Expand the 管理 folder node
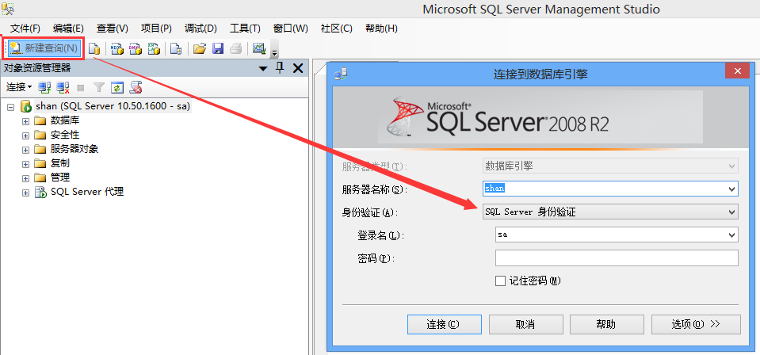This screenshot has width=760, height=355. coord(25,178)
